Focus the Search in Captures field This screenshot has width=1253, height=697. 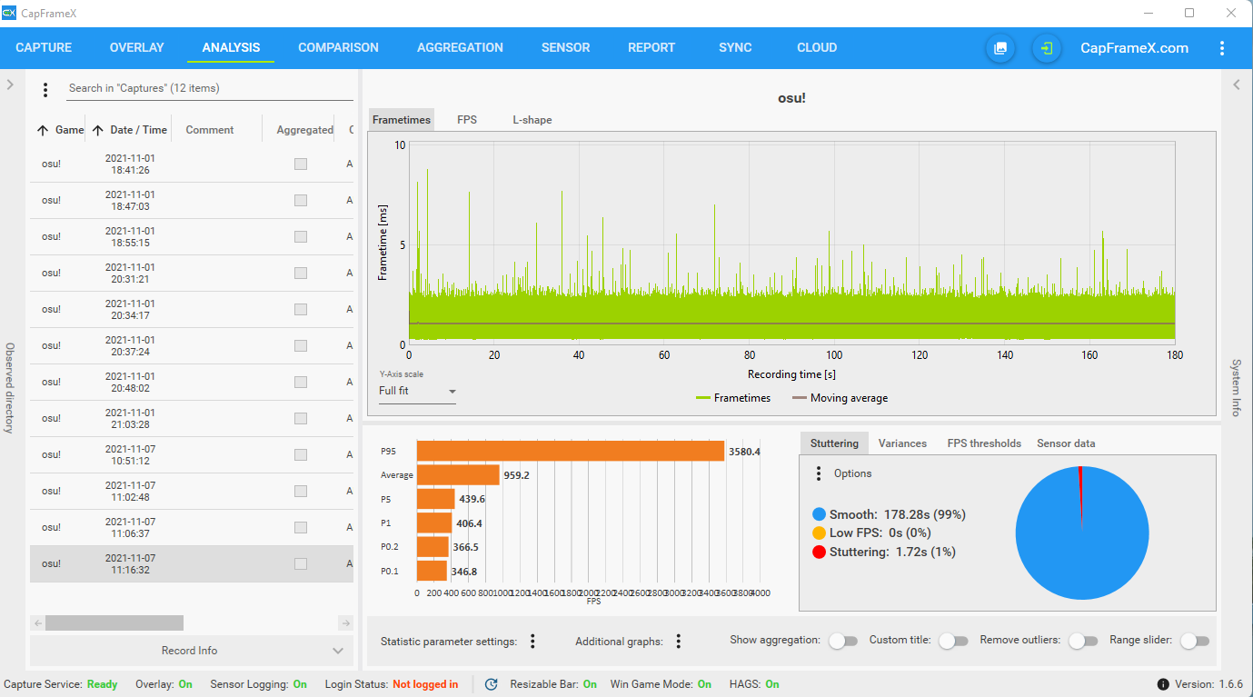(210, 89)
